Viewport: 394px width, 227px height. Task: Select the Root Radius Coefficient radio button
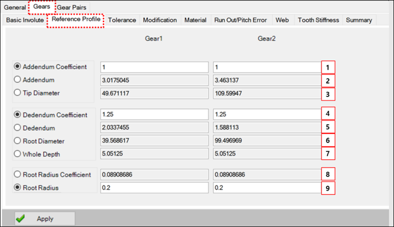coord(18,175)
